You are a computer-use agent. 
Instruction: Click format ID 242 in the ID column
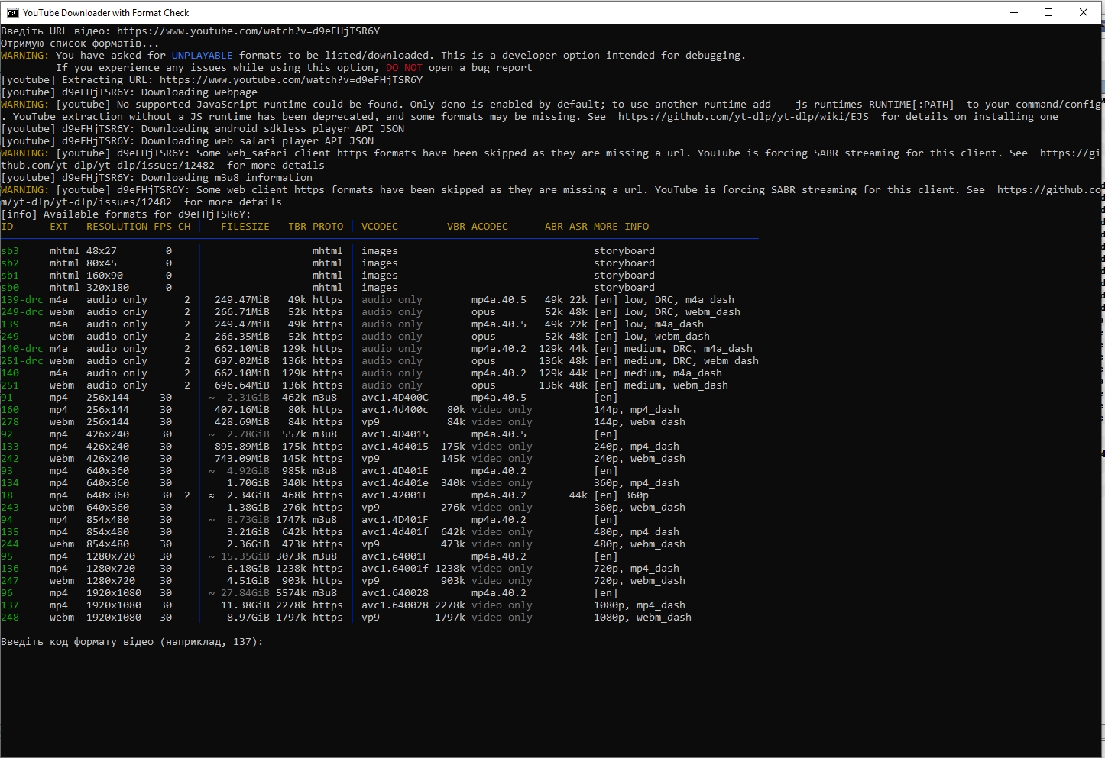[x=10, y=459]
